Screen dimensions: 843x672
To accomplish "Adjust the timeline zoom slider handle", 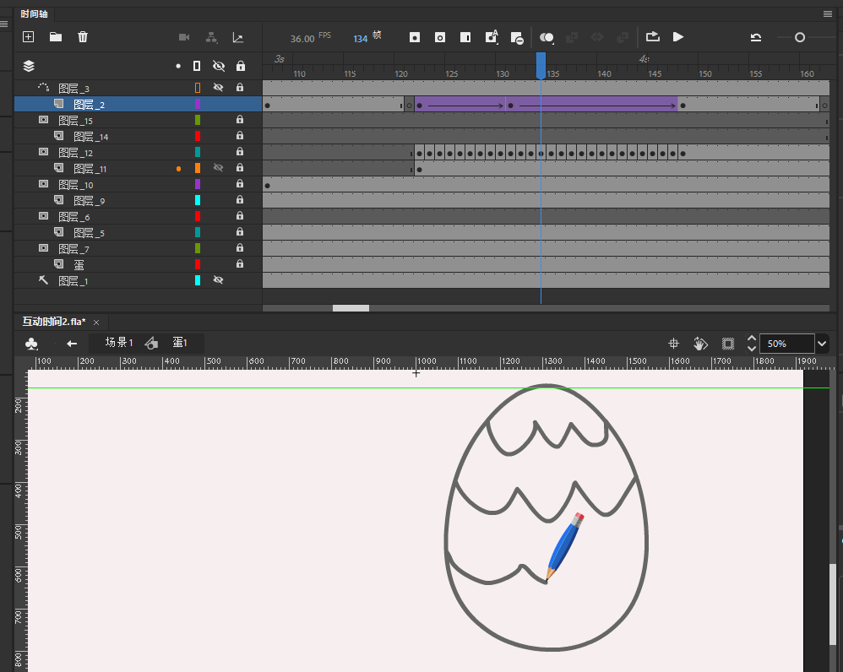I will click(799, 37).
